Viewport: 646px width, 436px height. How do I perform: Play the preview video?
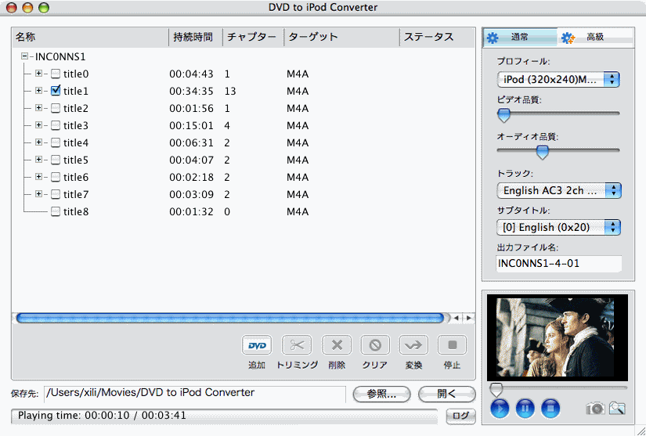(500, 409)
